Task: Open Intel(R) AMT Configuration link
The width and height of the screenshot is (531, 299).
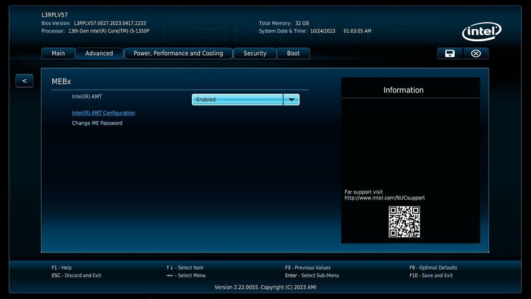Action: [104, 113]
